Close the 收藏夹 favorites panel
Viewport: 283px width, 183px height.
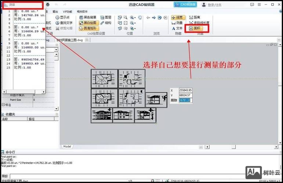(57, 114)
